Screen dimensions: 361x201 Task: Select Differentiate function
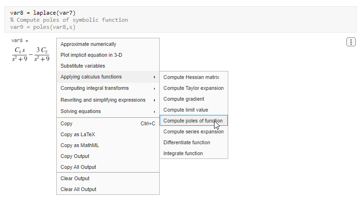(x=187, y=142)
